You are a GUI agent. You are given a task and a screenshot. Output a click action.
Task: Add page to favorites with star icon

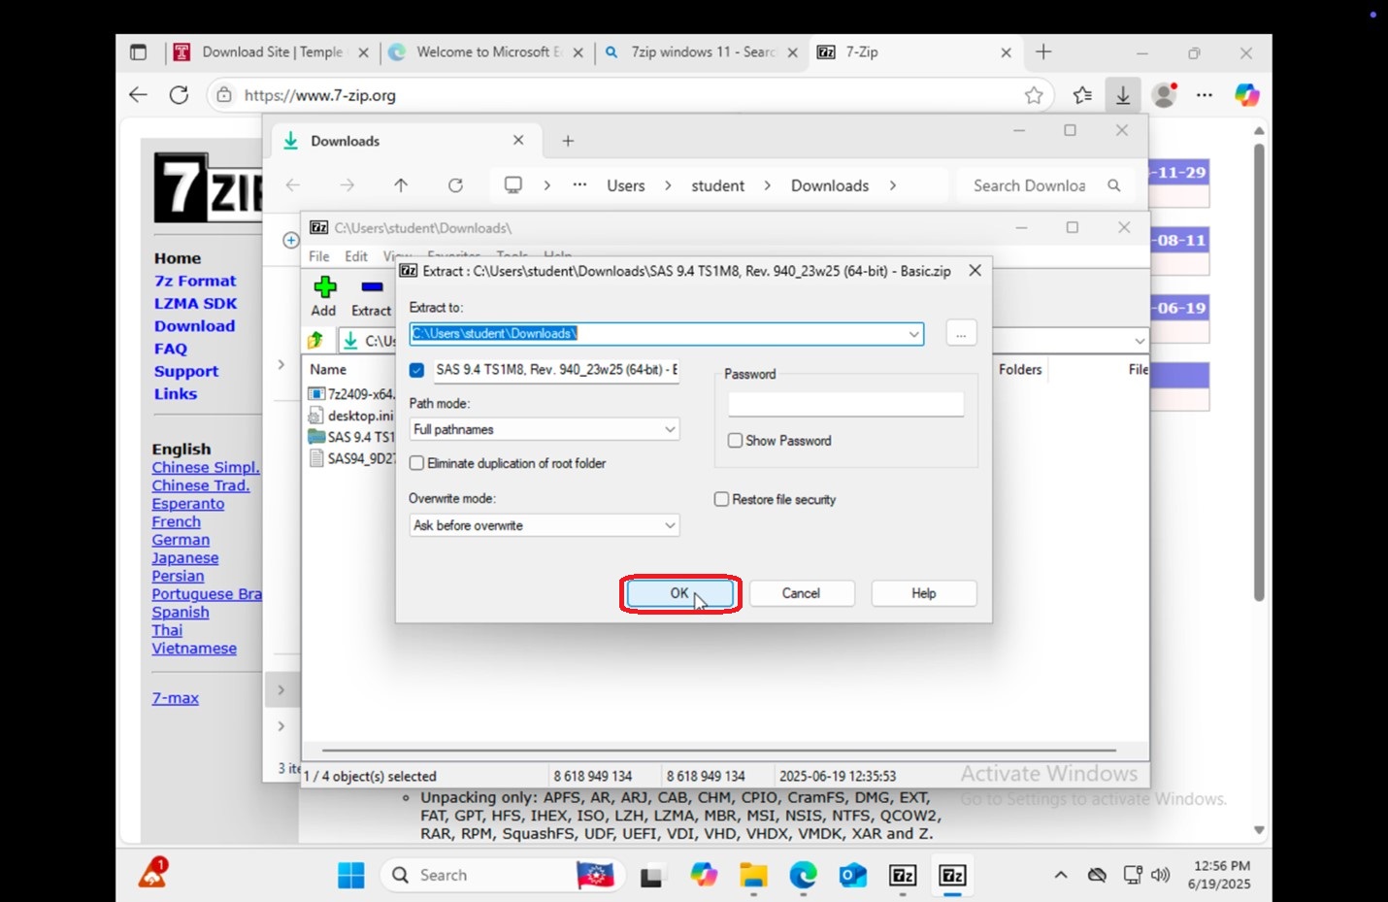[1034, 95]
